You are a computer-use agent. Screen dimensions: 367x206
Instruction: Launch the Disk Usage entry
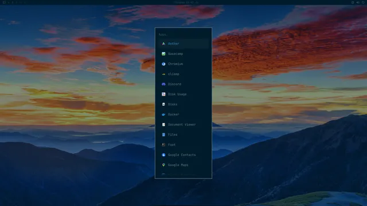(183, 94)
